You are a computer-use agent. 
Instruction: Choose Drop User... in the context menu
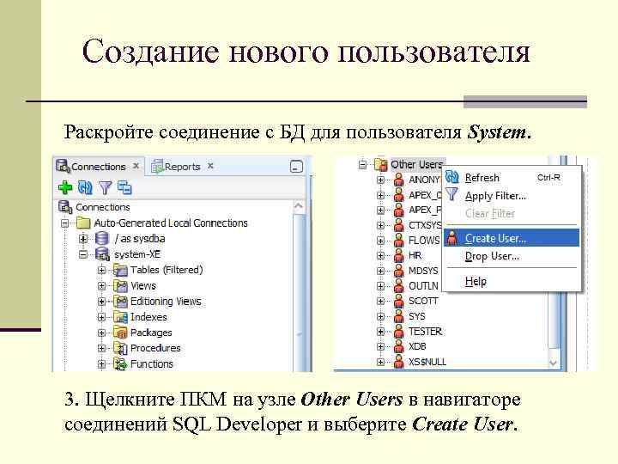click(512, 256)
